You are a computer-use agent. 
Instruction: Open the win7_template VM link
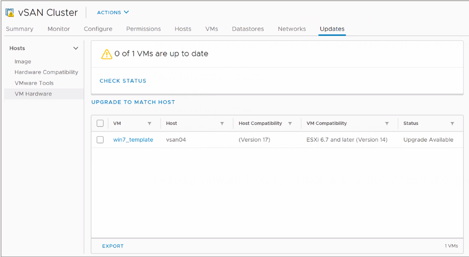(x=133, y=140)
